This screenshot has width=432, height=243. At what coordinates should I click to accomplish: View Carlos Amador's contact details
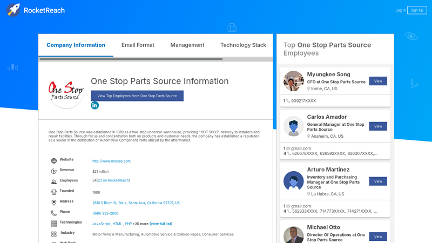(x=378, y=126)
